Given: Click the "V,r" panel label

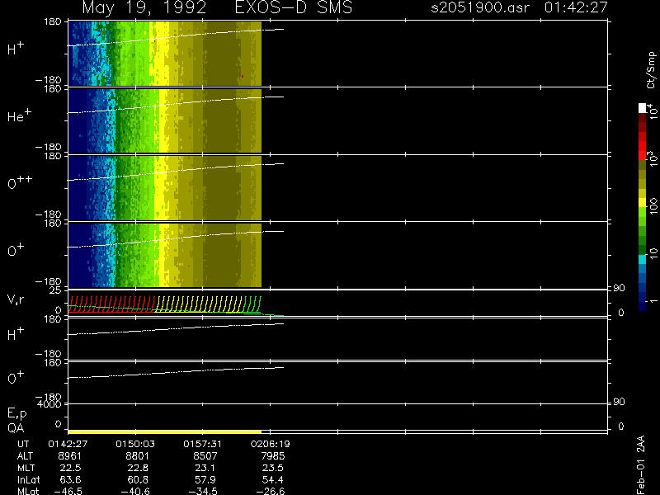Looking at the screenshot, I should coord(16,299).
